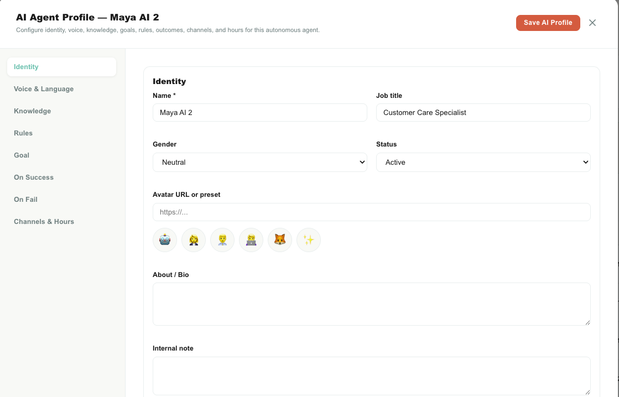619x397 pixels.
Task: Go to the Goal section
Action: point(61,155)
